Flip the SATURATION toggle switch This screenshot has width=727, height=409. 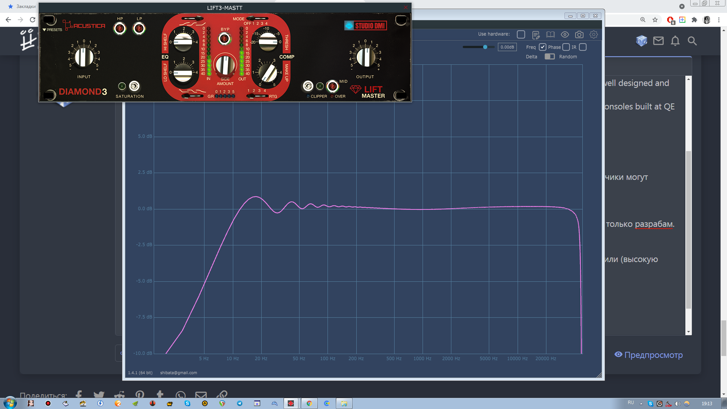(x=134, y=86)
